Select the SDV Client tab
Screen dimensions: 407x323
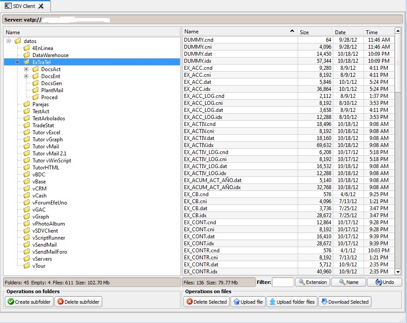[25, 6]
